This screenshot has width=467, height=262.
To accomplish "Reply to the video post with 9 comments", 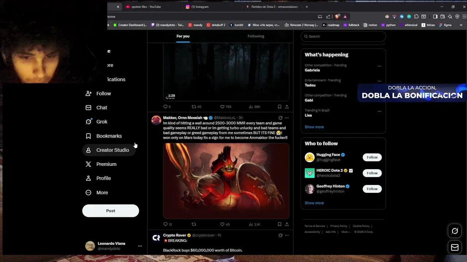I will tap(167, 107).
